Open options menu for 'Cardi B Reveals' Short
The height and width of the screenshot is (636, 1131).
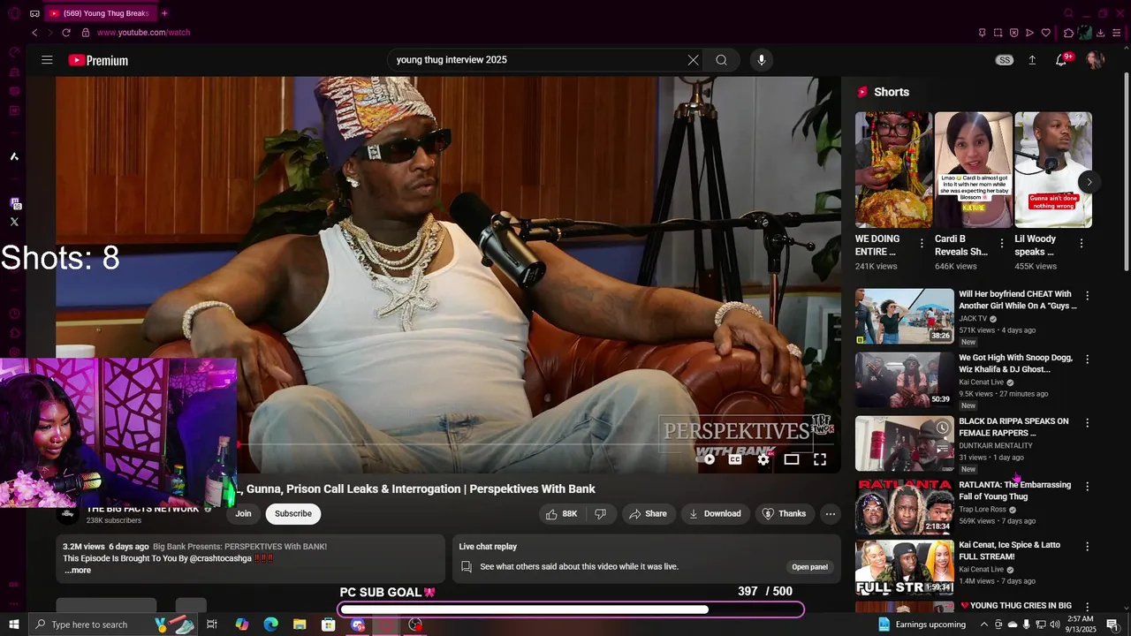click(x=1002, y=243)
